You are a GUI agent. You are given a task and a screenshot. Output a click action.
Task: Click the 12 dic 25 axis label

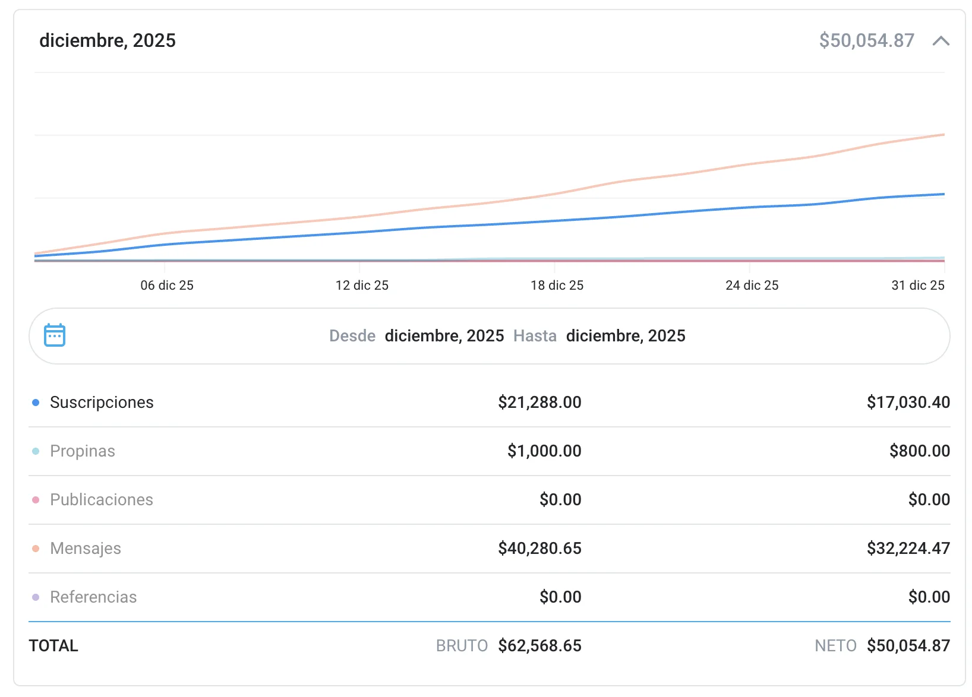pyautogui.click(x=362, y=286)
